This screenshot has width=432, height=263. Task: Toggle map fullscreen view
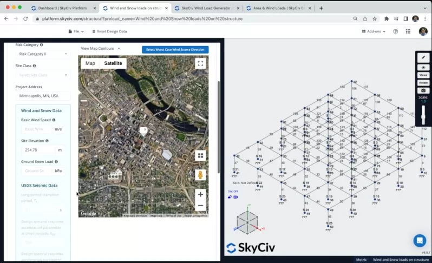click(x=200, y=64)
